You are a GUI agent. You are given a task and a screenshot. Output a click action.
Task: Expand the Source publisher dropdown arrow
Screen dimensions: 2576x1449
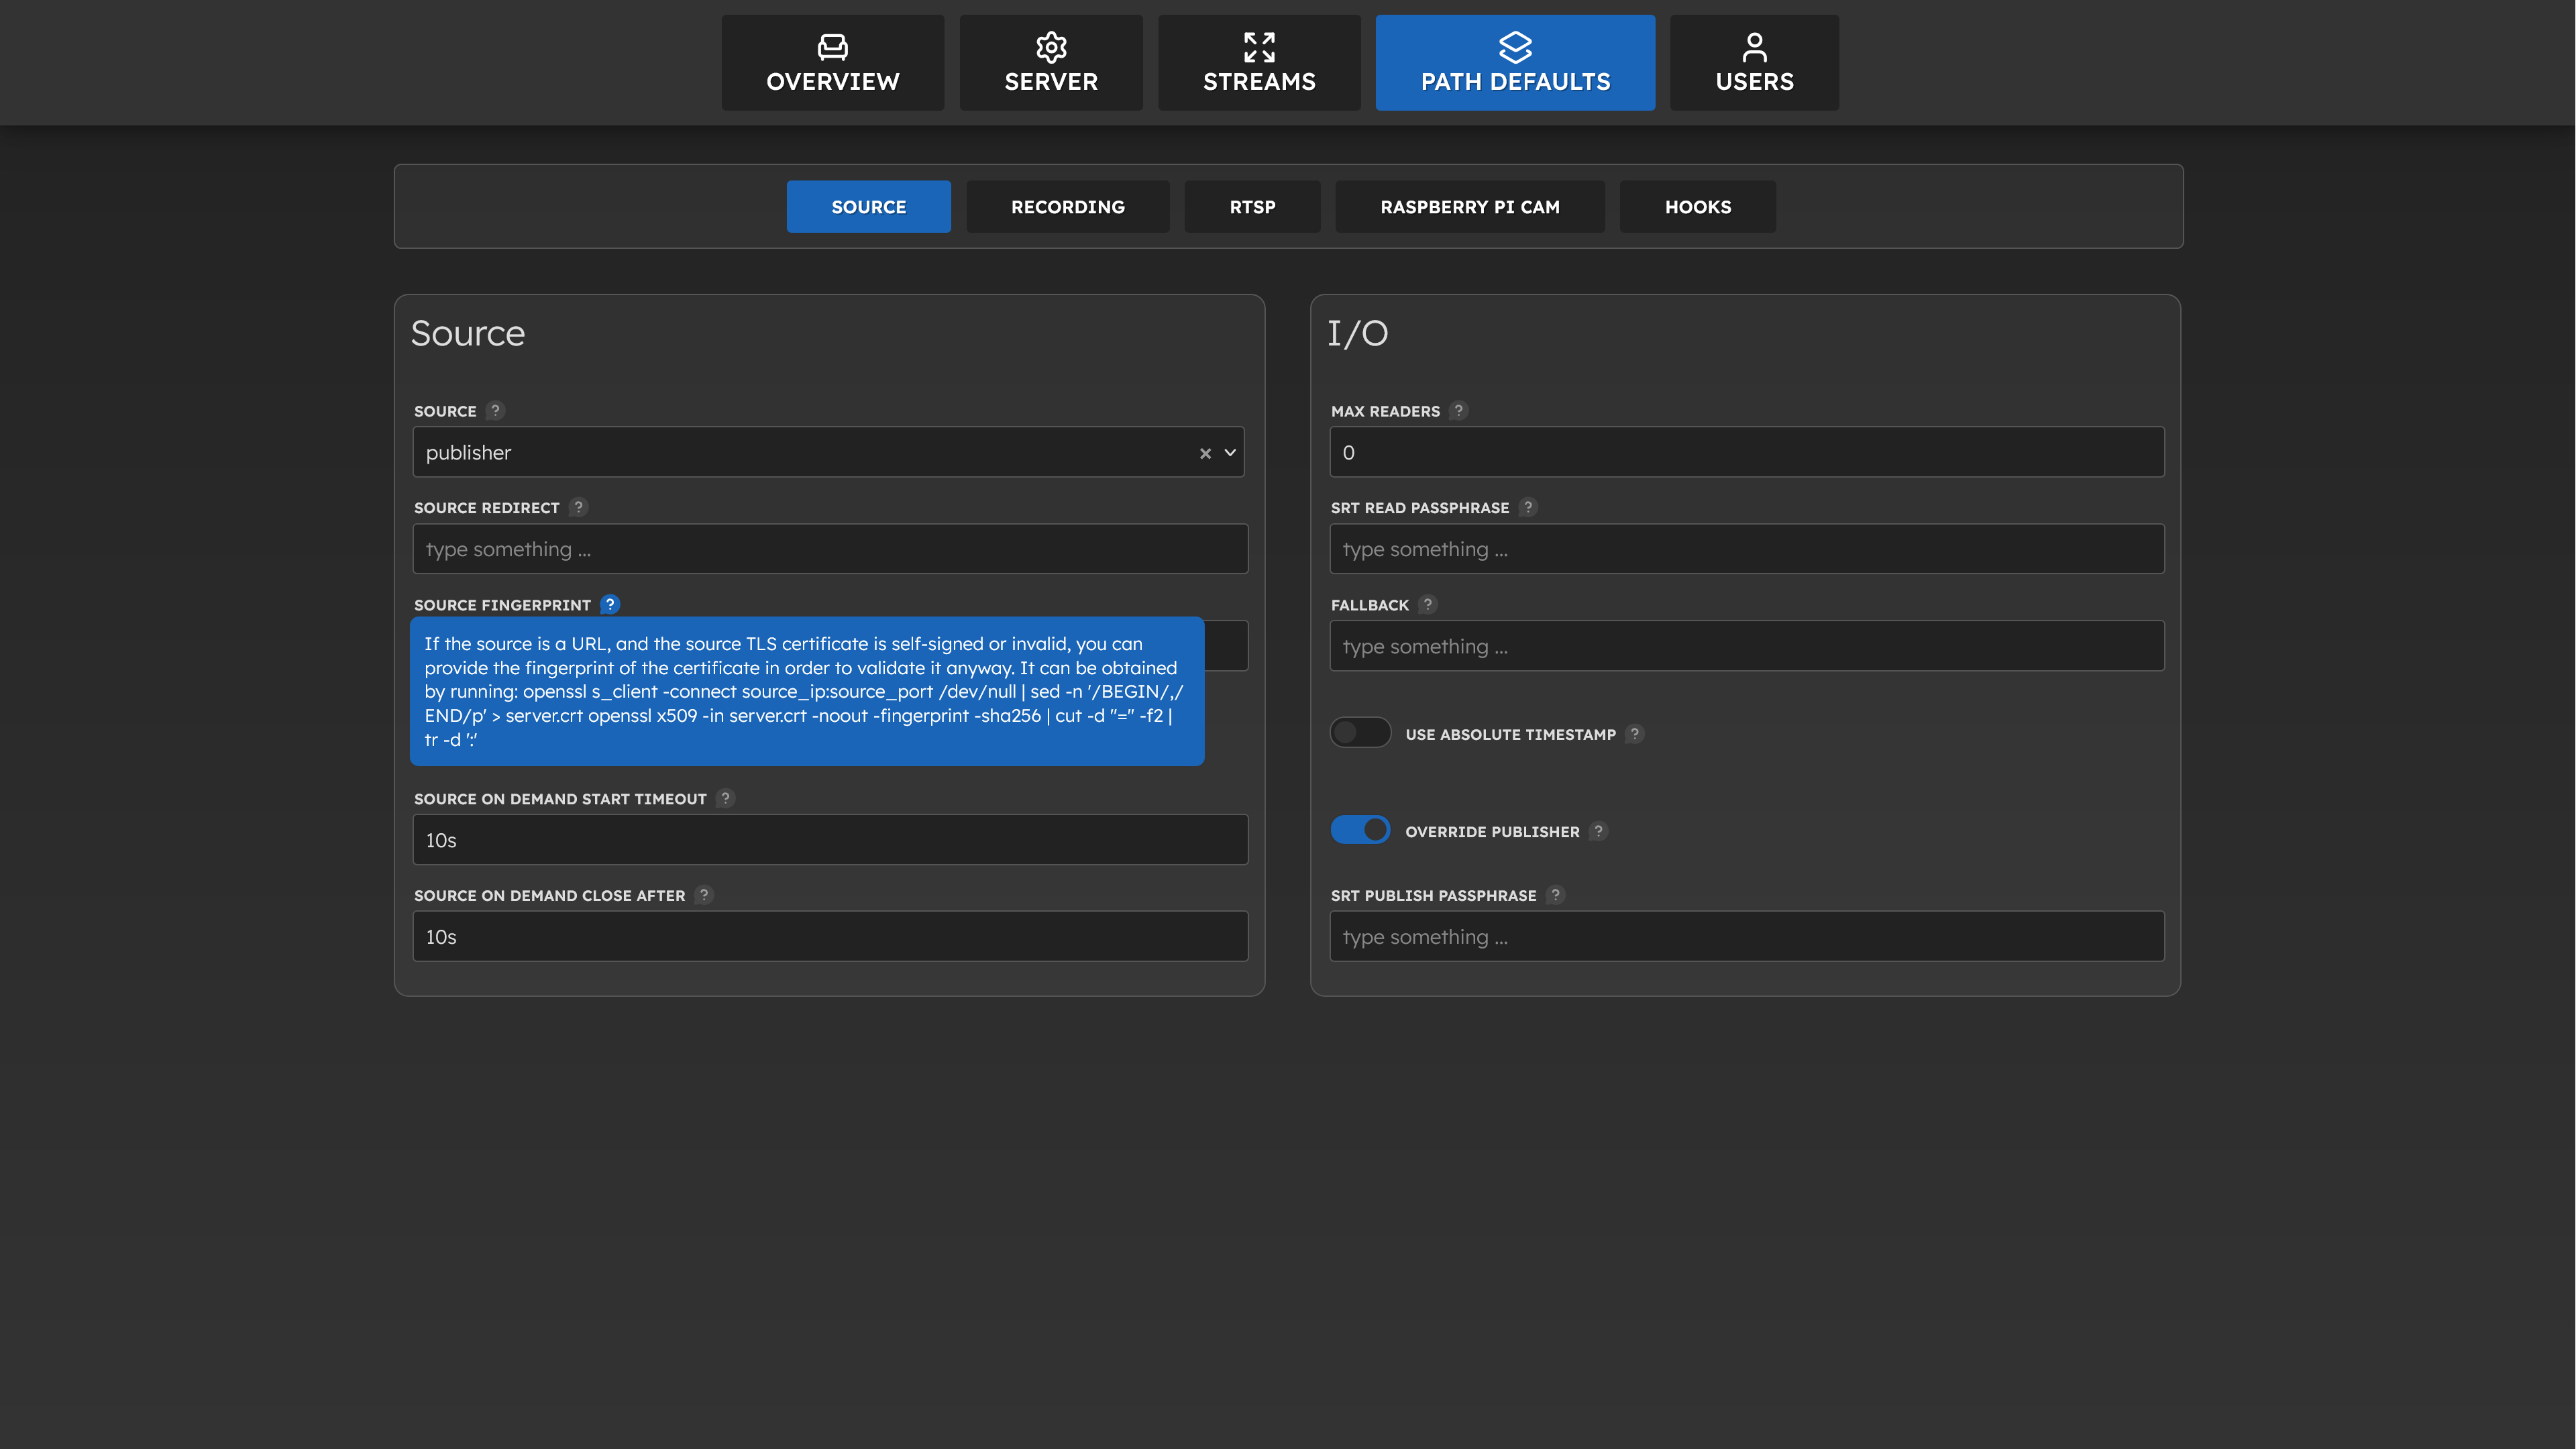pos(1230,453)
